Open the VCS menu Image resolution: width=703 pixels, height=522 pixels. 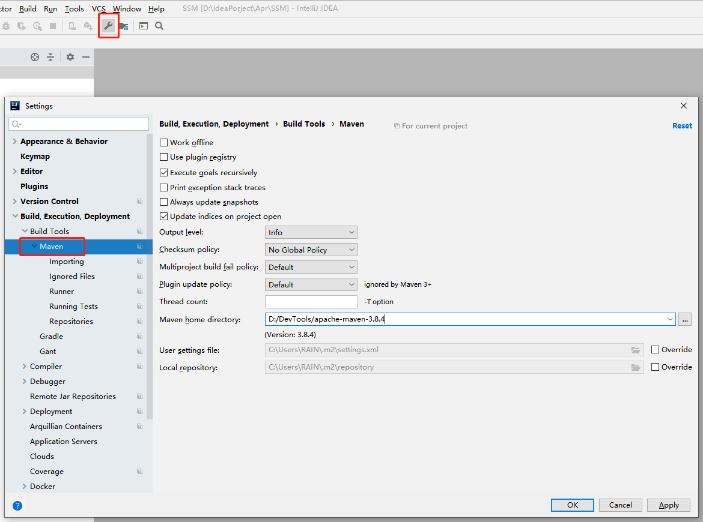99,8
